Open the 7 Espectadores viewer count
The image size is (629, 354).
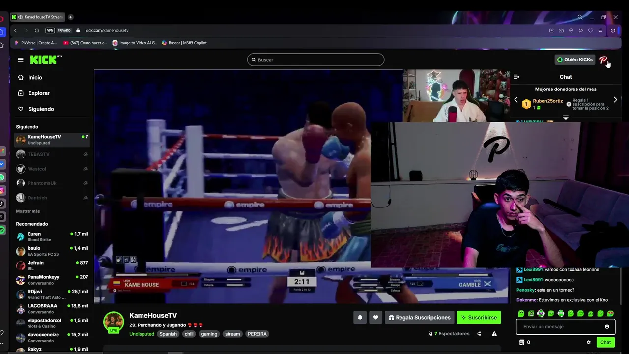click(x=449, y=334)
